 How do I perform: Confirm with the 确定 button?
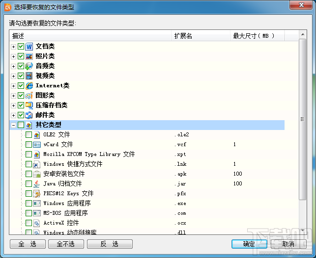pyautogui.click(x=249, y=244)
